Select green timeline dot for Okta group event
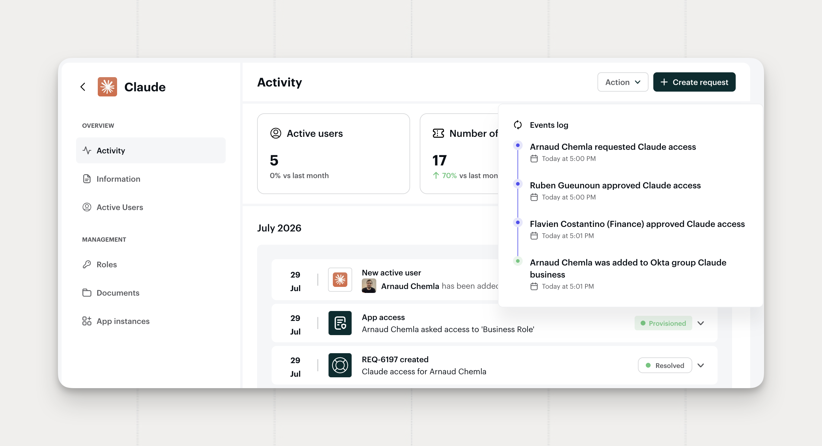This screenshot has width=822, height=446. [x=518, y=261]
